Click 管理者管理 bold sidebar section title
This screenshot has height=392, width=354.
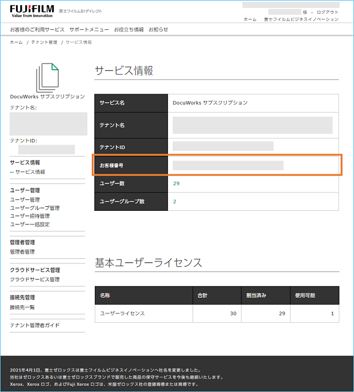coord(22,242)
